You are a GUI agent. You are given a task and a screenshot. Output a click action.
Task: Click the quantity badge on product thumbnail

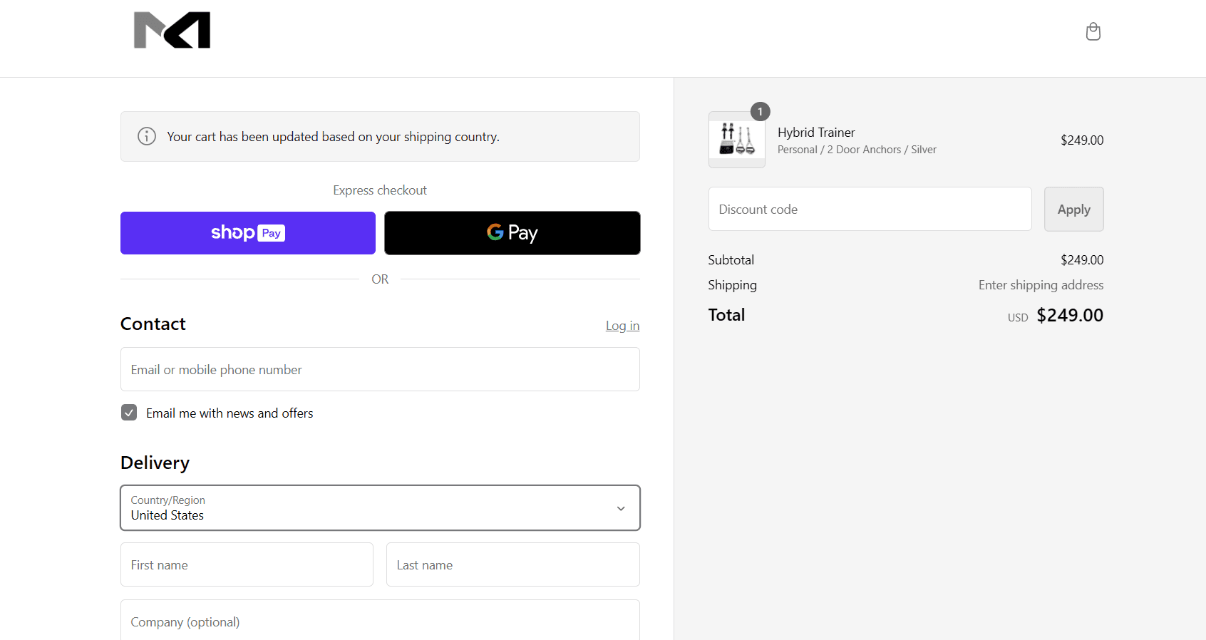coord(761,111)
